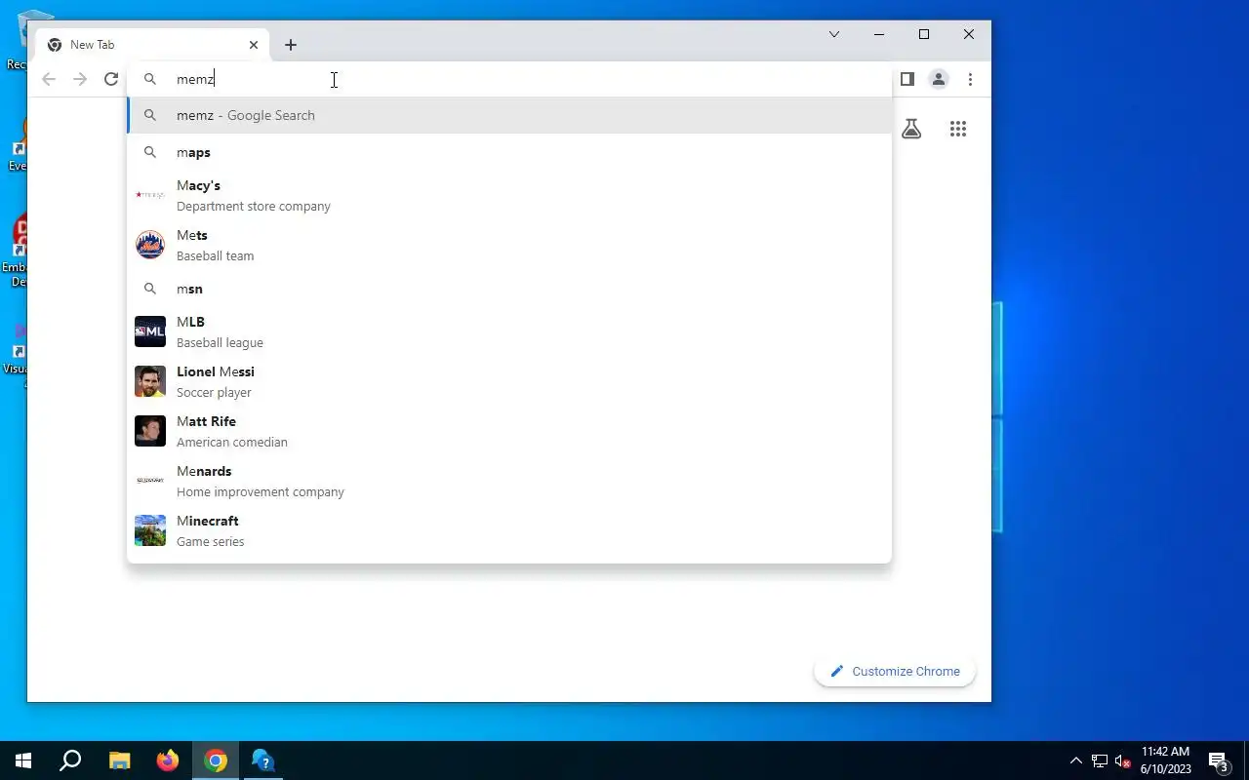The height and width of the screenshot is (780, 1249).
Task: Open a new tab with the plus button
Action: point(291,45)
